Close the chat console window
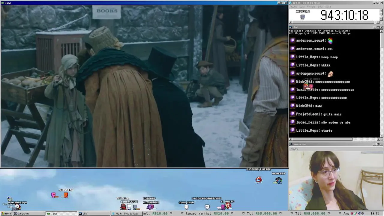 pyautogui.click(x=382, y=27)
